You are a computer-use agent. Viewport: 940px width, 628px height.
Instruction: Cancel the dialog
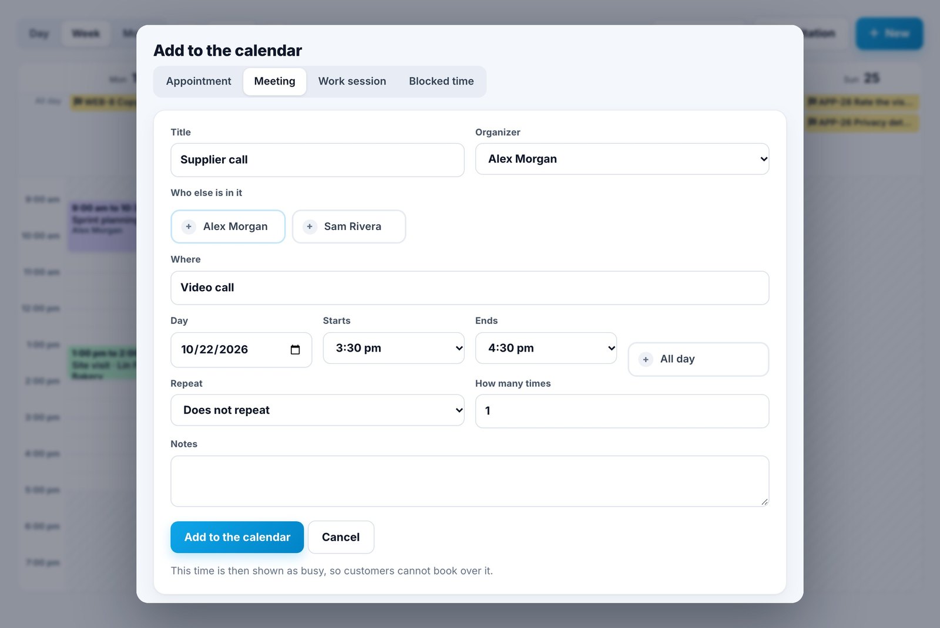click(x=341, y=537)
